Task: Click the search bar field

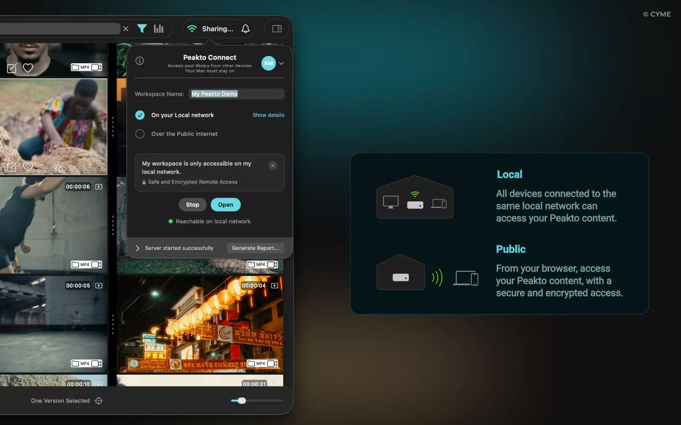Action: click(x=60, y=29)
